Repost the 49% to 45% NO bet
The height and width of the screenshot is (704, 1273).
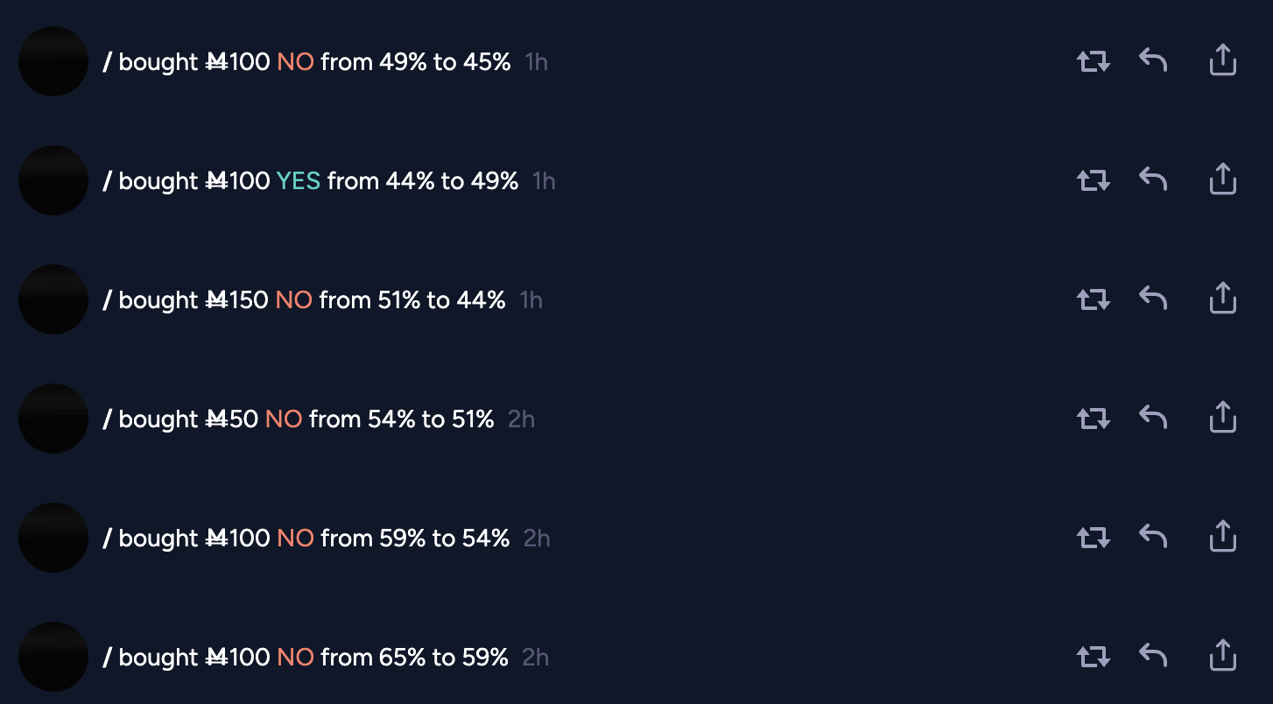pos(1093,61)
